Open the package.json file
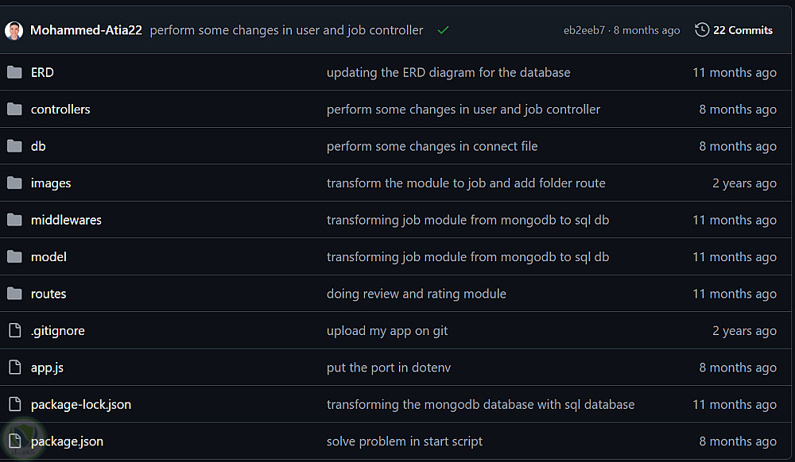Screen dimensions: 795x462 [x=67, y=441]
